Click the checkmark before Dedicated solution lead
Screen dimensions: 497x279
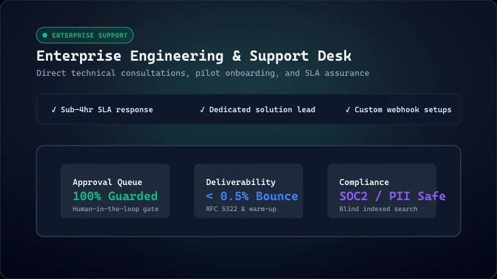pos(202,110)
